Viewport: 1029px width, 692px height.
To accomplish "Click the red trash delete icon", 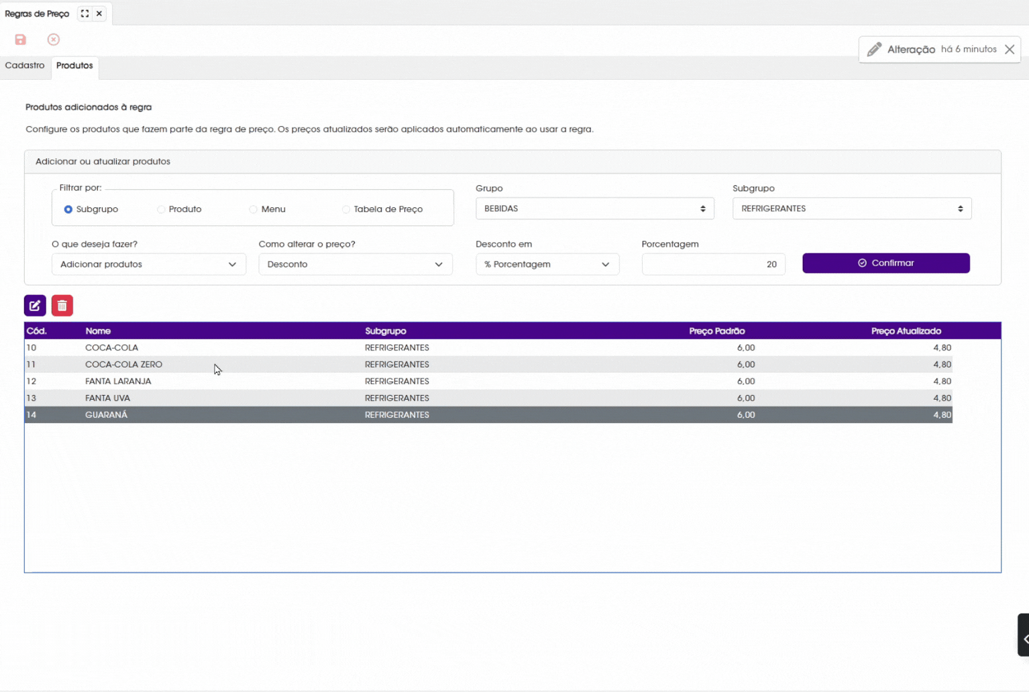I will coord(62,306).
